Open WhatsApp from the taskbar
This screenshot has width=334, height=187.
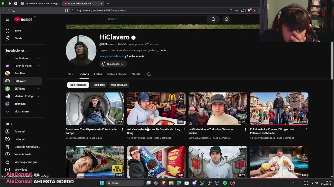(x=202, y=183)
